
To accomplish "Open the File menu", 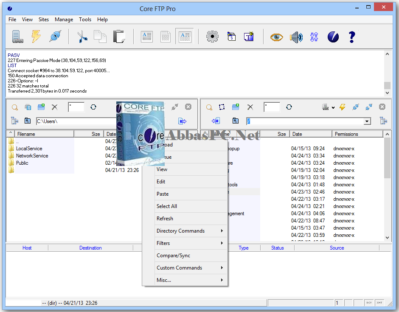I will (x=12, y=20).
